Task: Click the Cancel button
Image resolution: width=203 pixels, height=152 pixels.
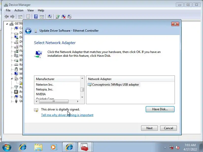Action: [x=168, y=128]
